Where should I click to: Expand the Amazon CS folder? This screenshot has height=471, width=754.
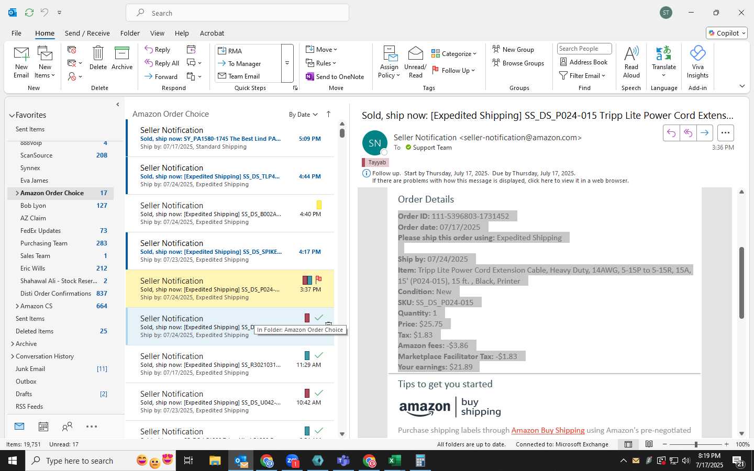(17, 306)
